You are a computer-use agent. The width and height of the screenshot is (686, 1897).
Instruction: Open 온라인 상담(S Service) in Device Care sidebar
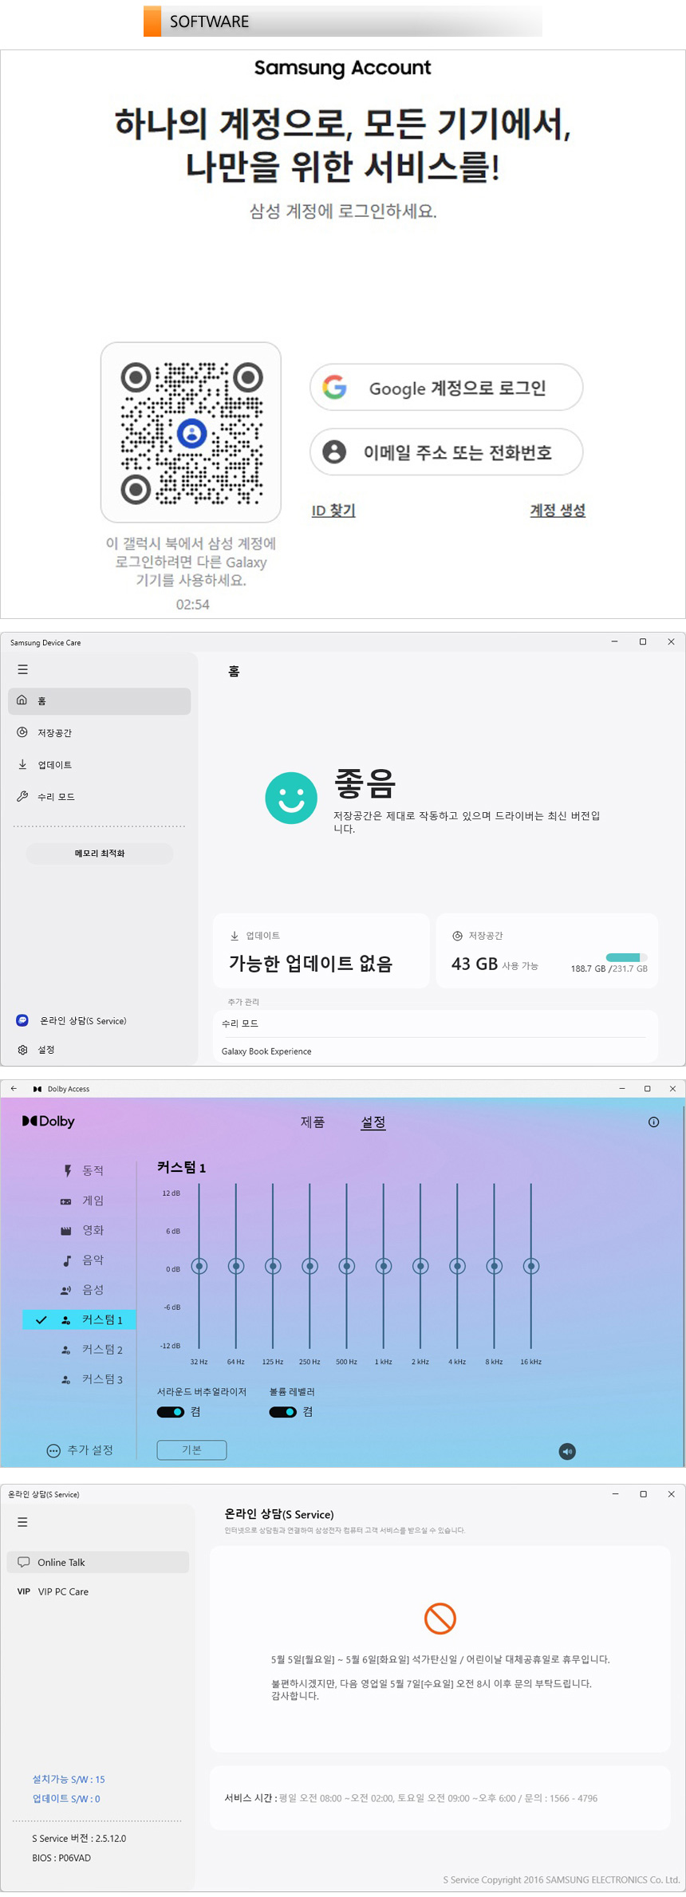tap(83, 1021)
